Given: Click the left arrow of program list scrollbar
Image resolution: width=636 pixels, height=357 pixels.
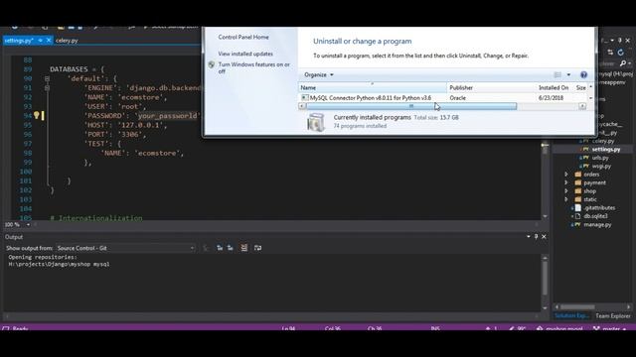Looking at the screenshot, I should (302, 106).
